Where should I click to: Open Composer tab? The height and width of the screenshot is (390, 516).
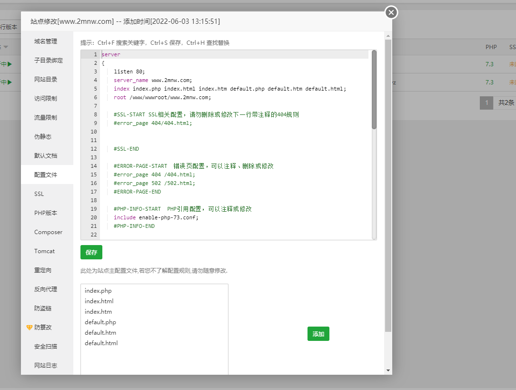click(x=47, y=232)
